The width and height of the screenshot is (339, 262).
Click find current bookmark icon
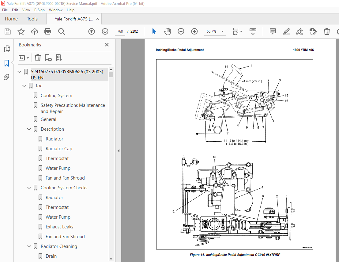59,58
